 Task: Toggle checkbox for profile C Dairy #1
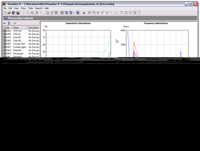(5, 37)
